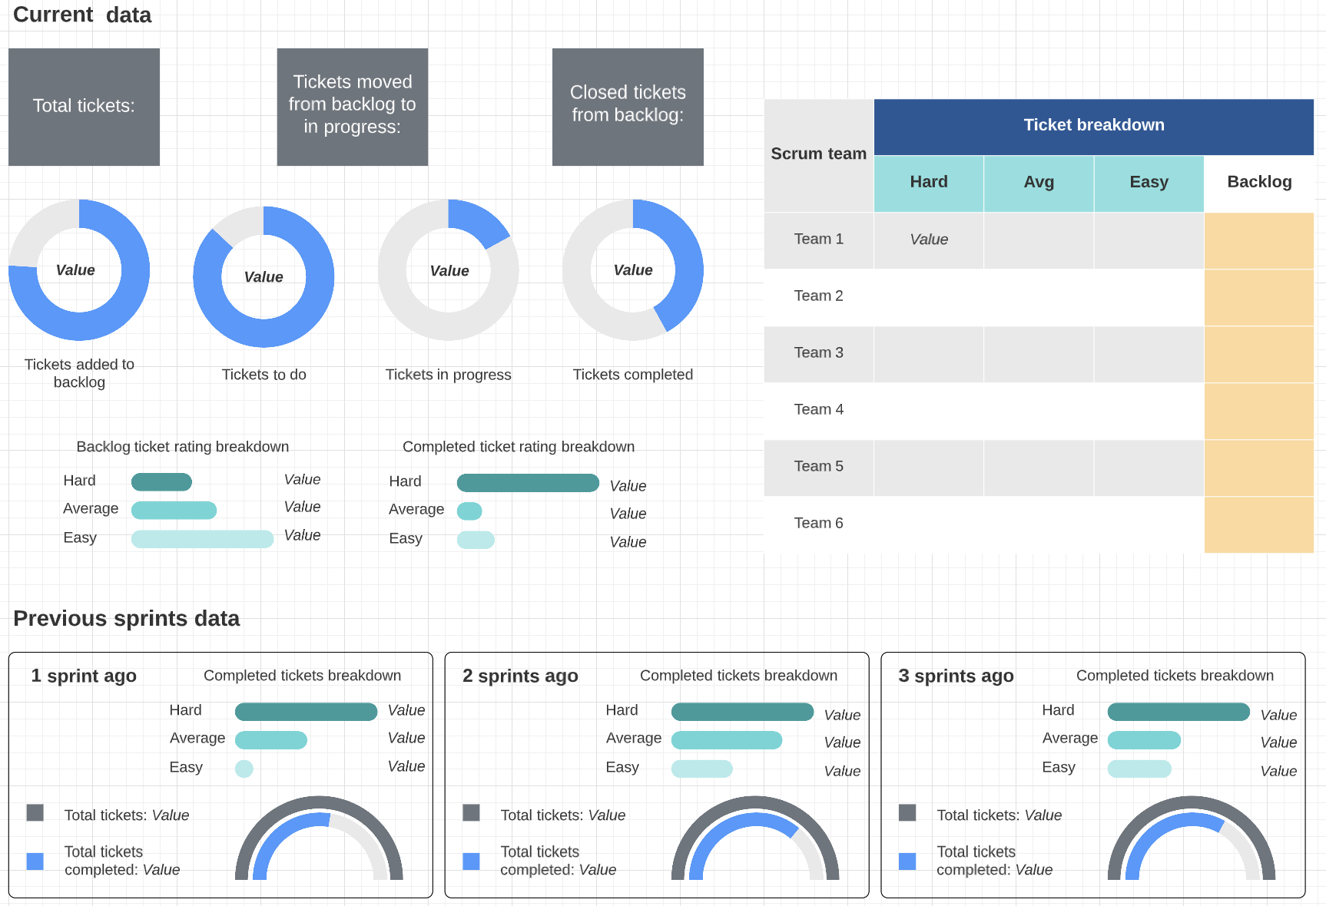Click the 3 sprints ago Hard bar
The width and height of the screenshot is (1326, 906).
[x=1178, y=712]
